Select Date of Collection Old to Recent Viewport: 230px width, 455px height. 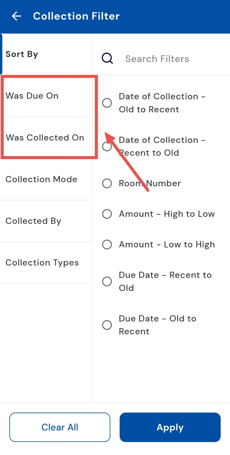pyautogui.click(x=107, y=103)
